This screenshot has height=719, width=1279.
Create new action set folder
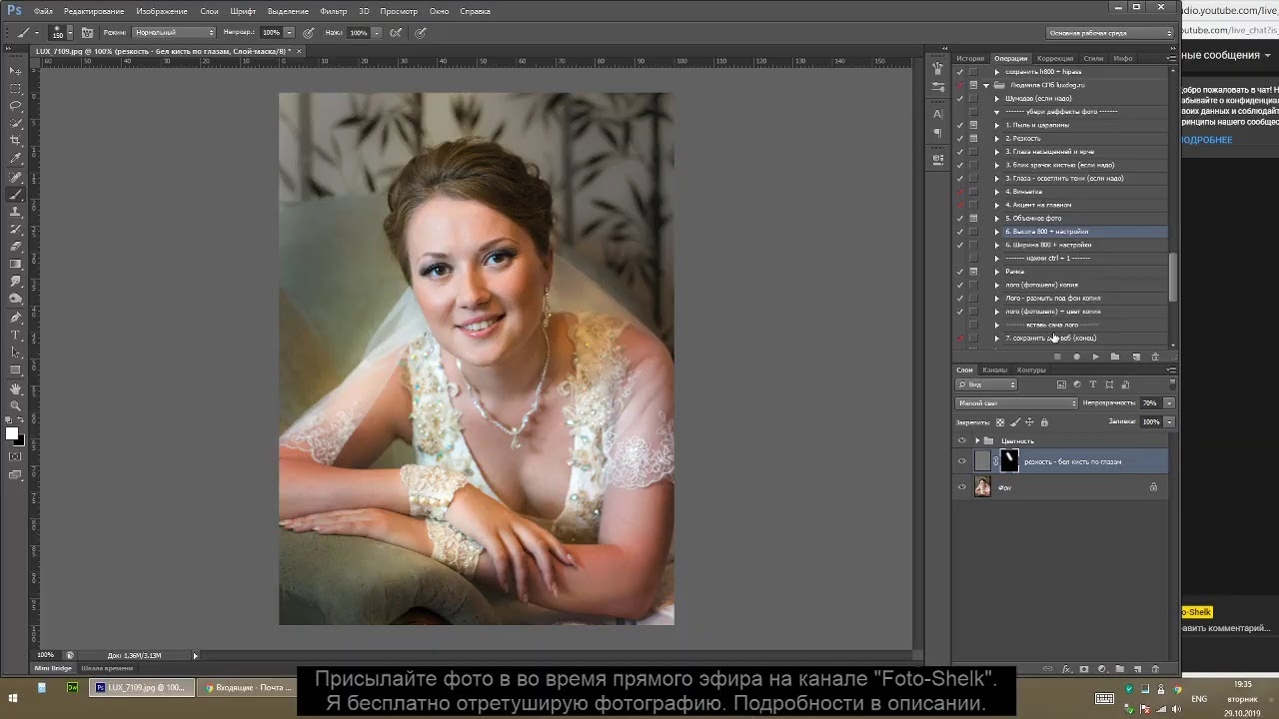1115,357
